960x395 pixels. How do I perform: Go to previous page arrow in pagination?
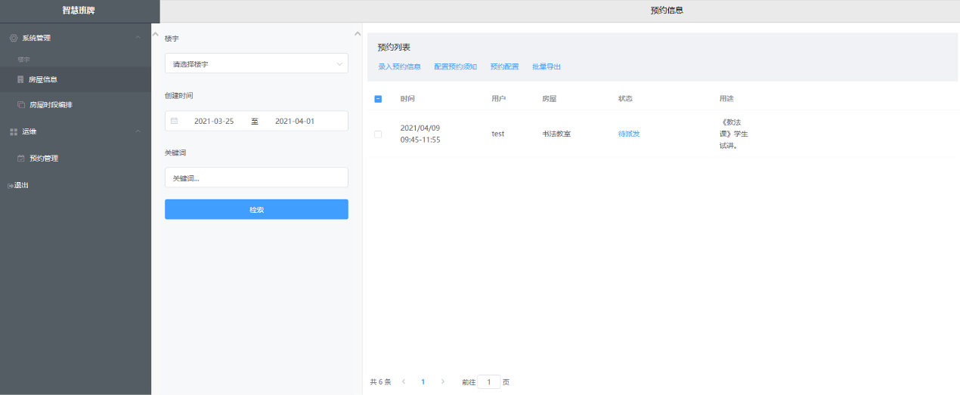(404, 382)
